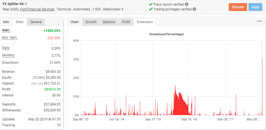Click the Abs. Gain label

[x=10, y=38]
